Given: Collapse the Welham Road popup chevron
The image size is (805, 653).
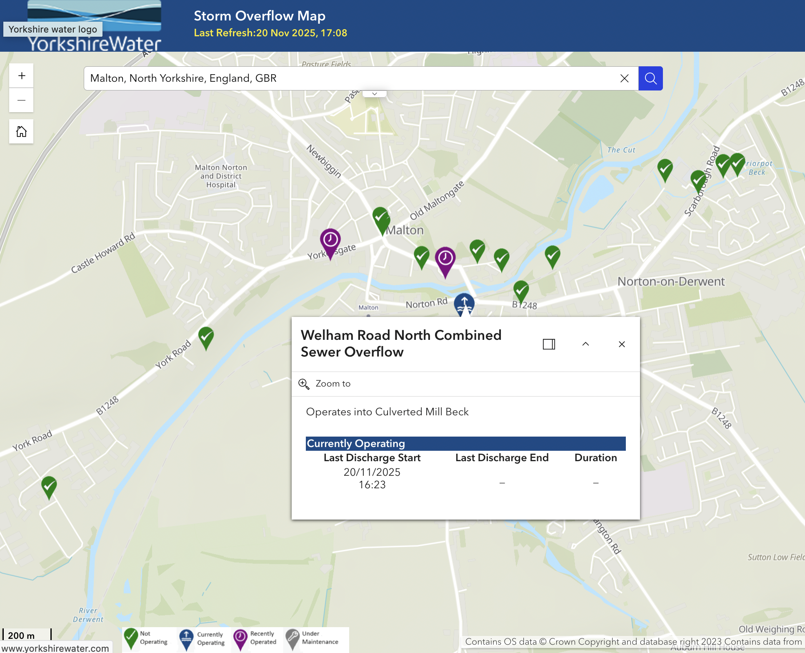Looking at the screenshot, I should (585, 344).
